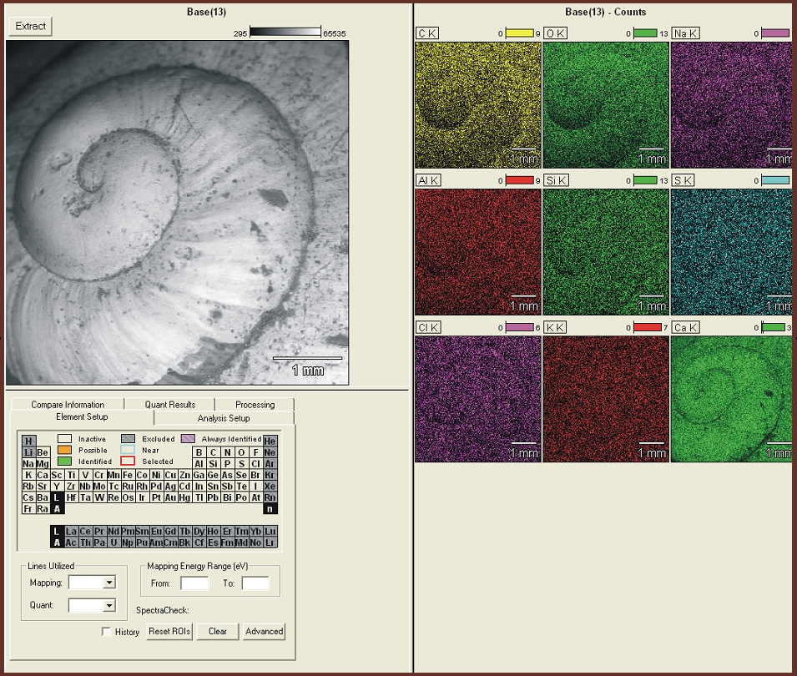Click the Mapping Energy From field

pos(194,583)
